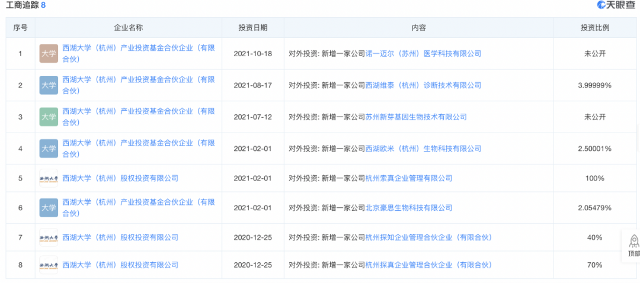
Task: Open 西湖欧米（杭州）生物科技有限公司 link
Action: [423, 149]
